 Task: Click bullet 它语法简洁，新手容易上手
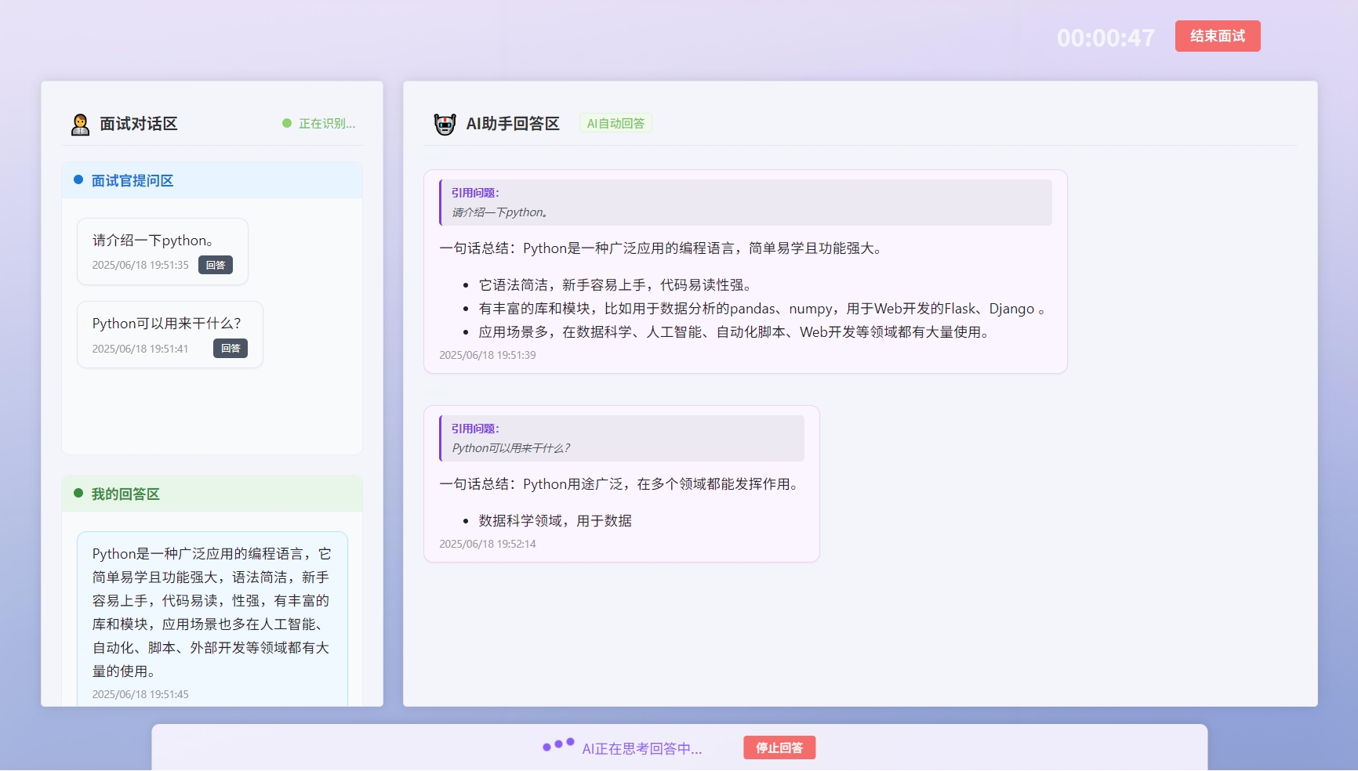(615, 285)
